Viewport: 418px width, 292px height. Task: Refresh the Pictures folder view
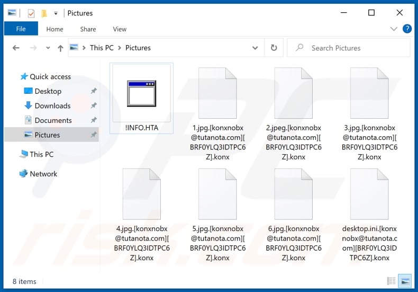[274, 48]
